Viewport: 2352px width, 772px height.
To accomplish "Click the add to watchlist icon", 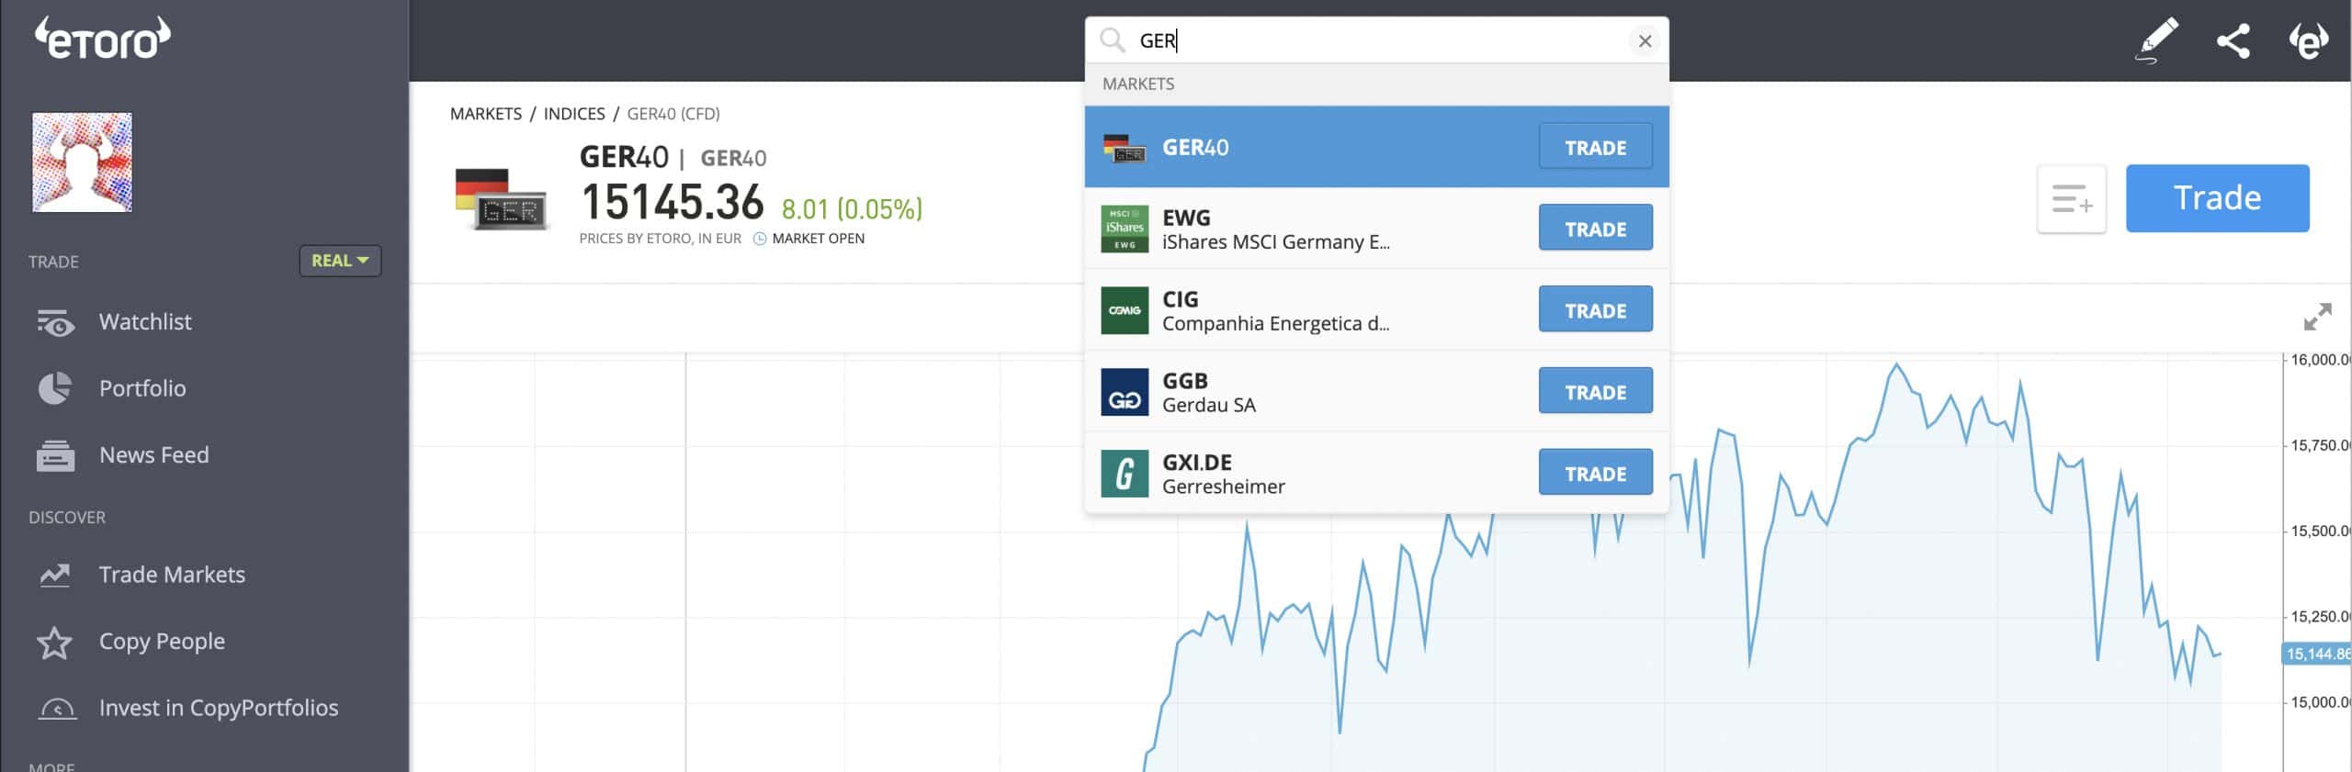I will (x=2071, y=199).
